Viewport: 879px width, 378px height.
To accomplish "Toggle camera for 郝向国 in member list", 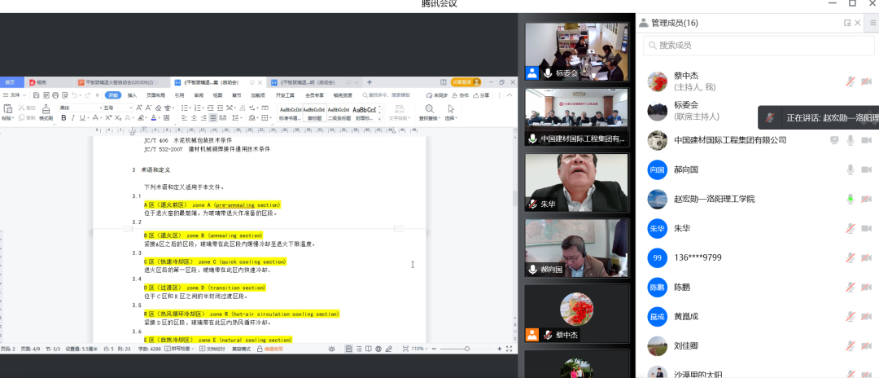I will 866,169.
